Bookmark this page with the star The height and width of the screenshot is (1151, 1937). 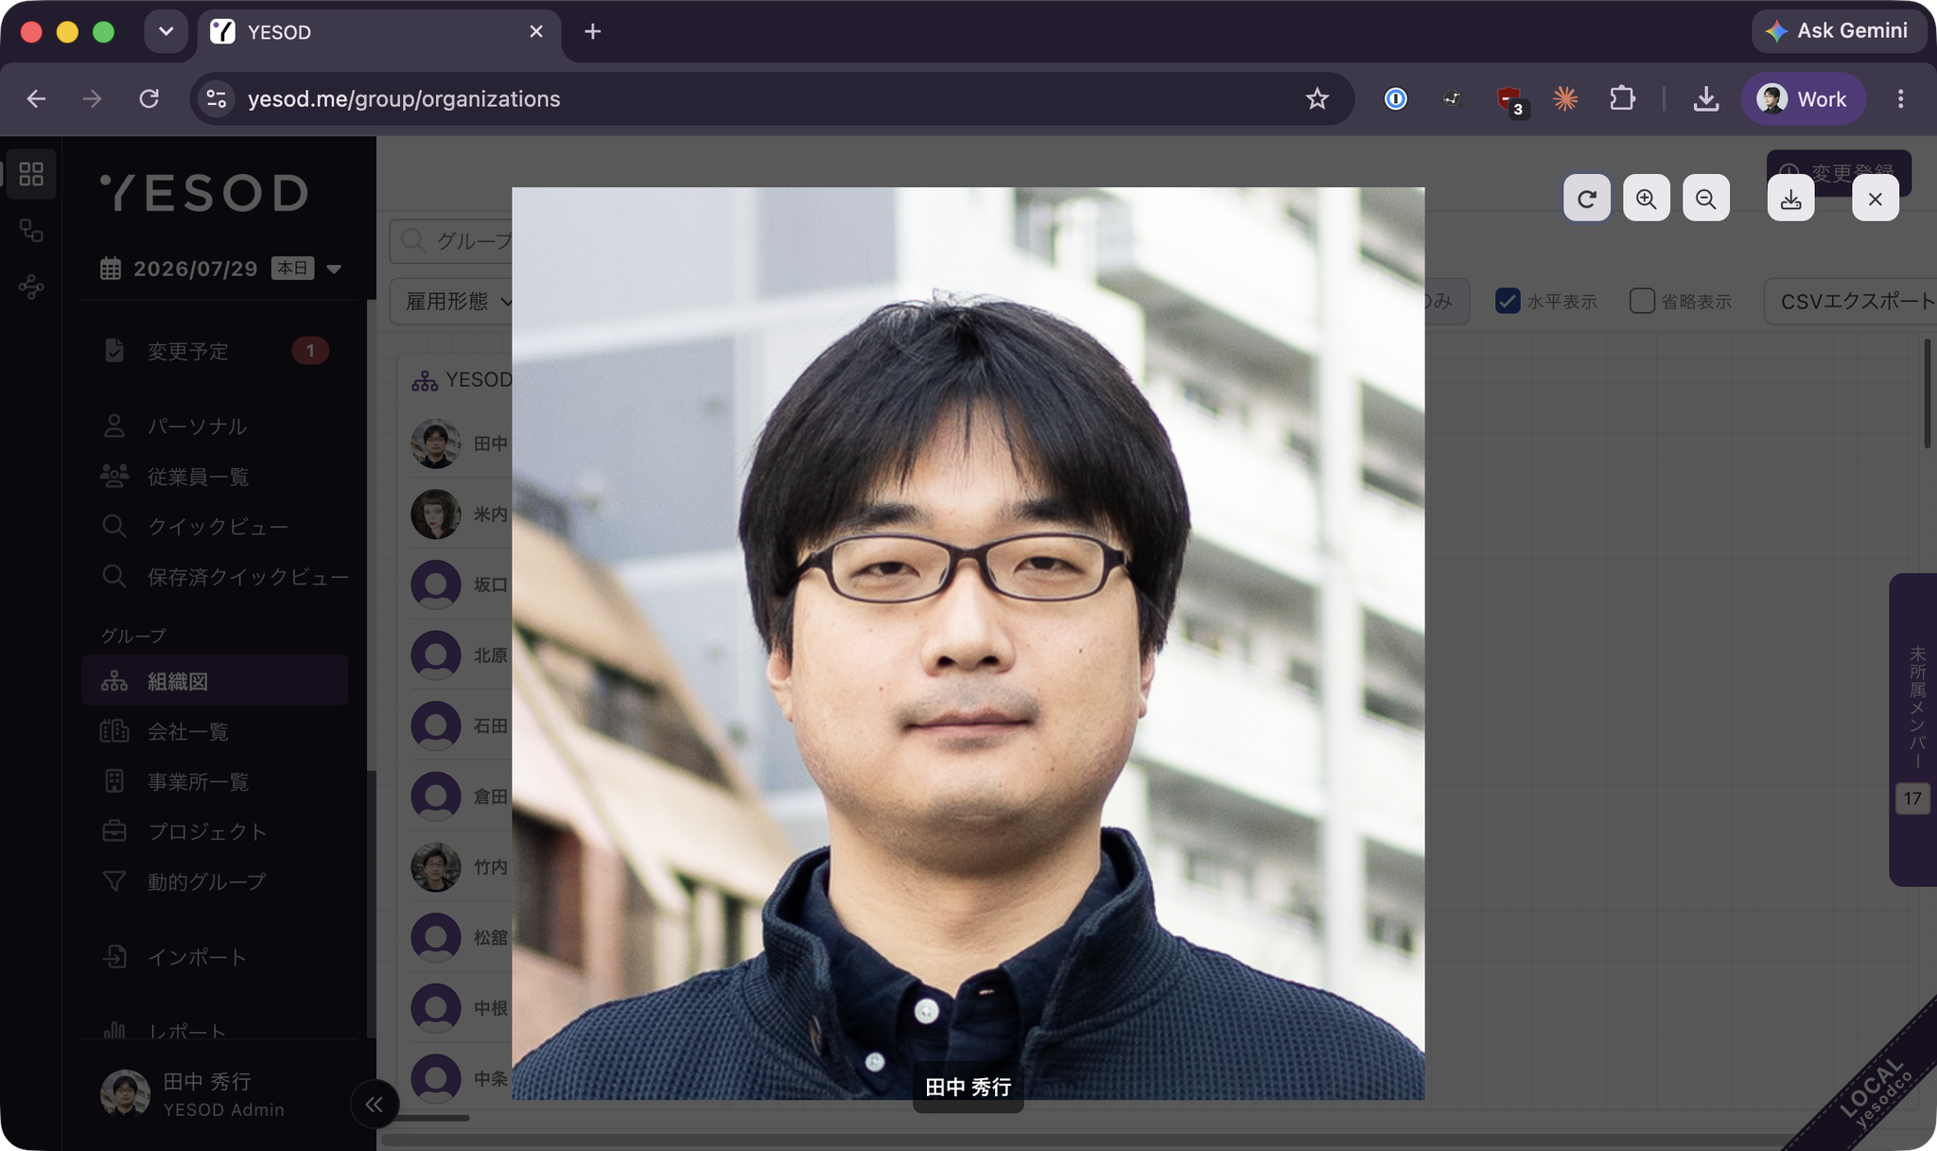coord(1317,98)
